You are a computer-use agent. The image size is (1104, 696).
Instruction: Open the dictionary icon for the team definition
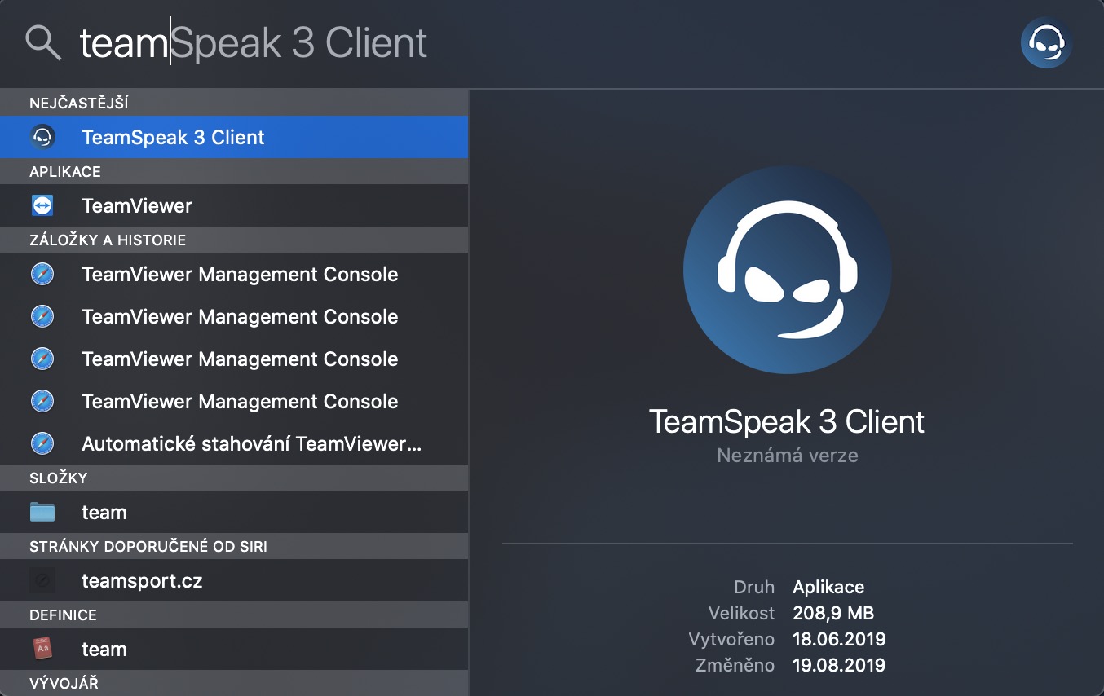tap(42, 649)
